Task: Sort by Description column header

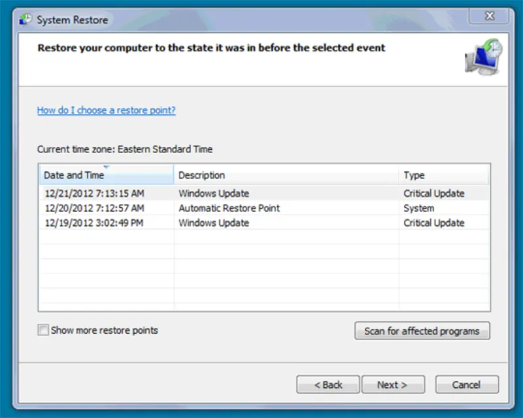Action: click(286, 175)
